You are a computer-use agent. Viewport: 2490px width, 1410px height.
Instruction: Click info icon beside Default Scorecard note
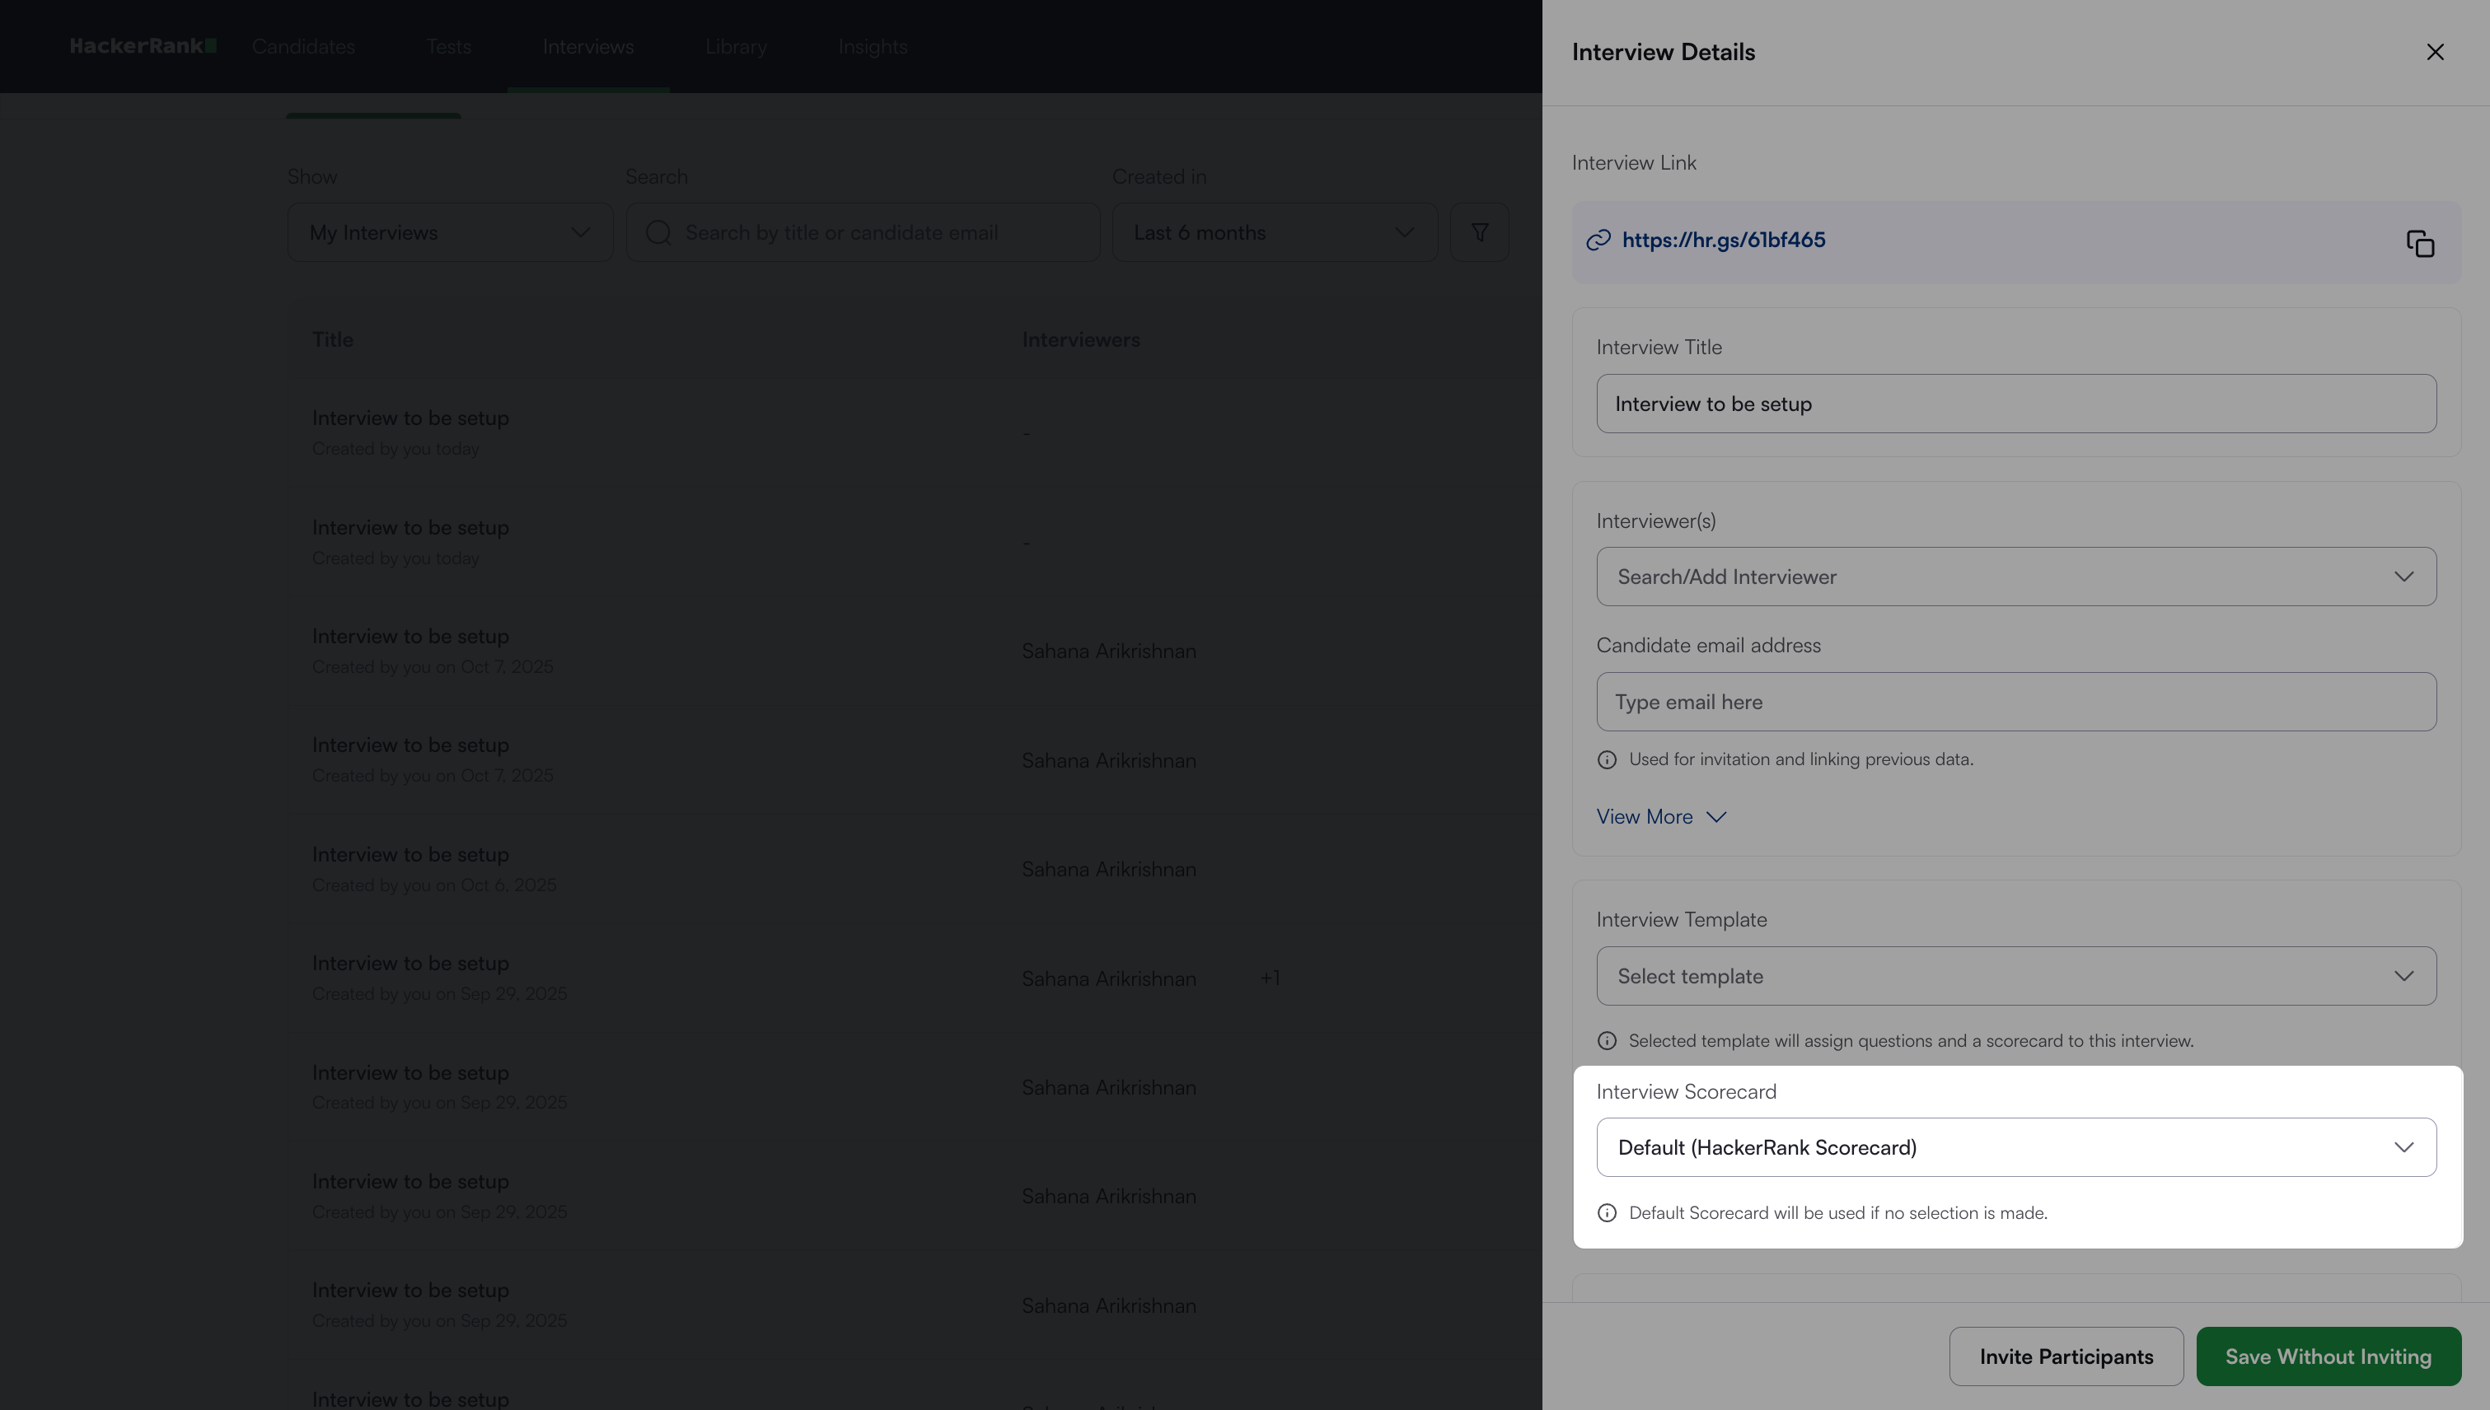(1607, 1213)
